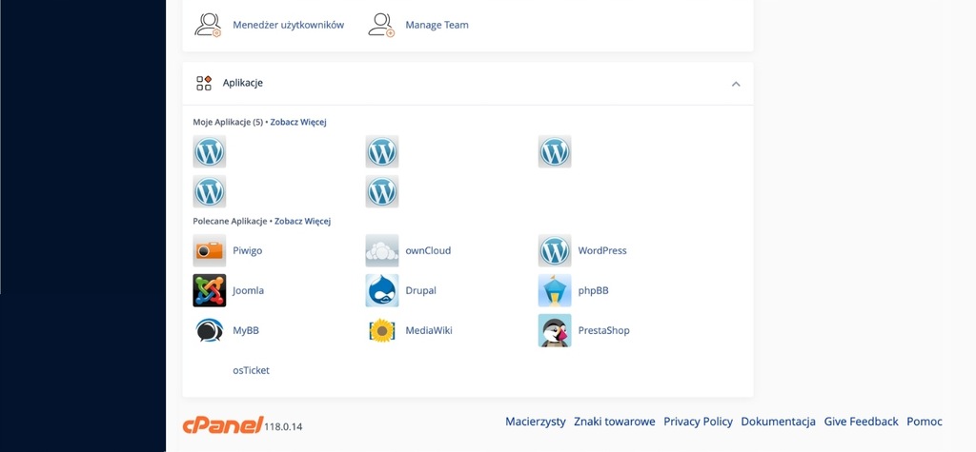Click the cPanel logo in footer

[223, 424]
